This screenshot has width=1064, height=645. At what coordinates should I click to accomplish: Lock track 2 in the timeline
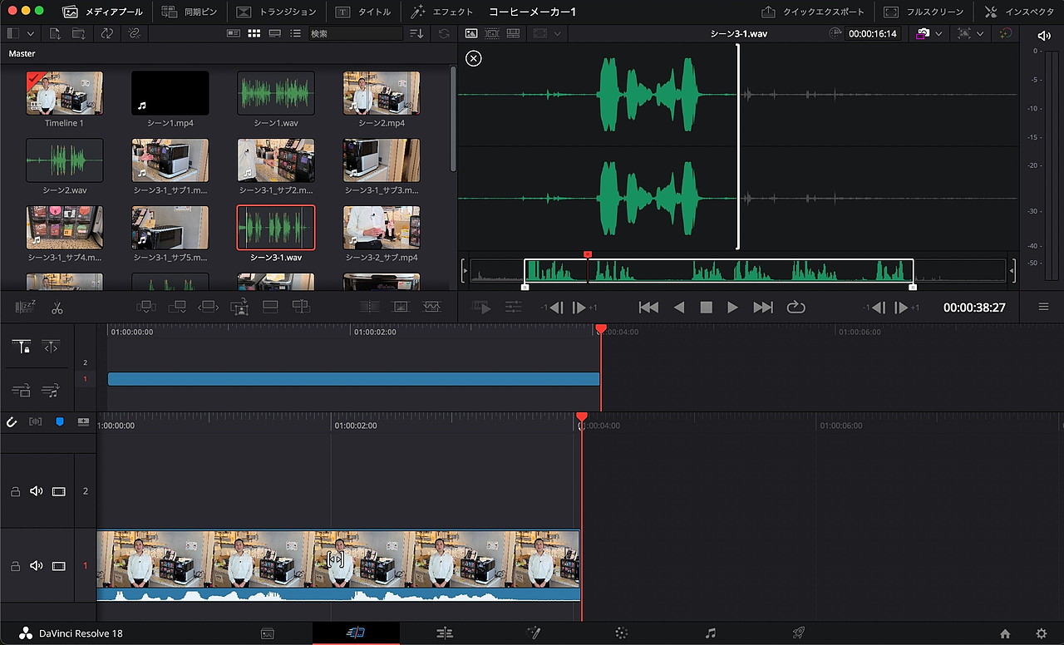point(15,491)
